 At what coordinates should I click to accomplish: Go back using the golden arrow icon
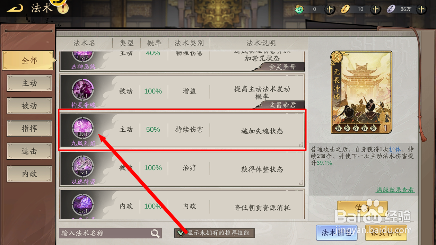click(15, 8)
